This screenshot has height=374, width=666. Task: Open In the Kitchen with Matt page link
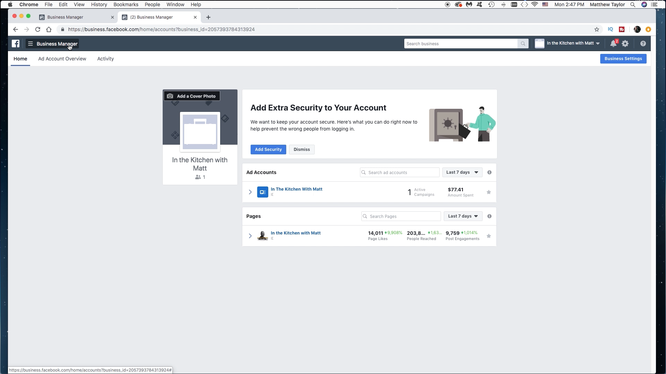(296, 233)
